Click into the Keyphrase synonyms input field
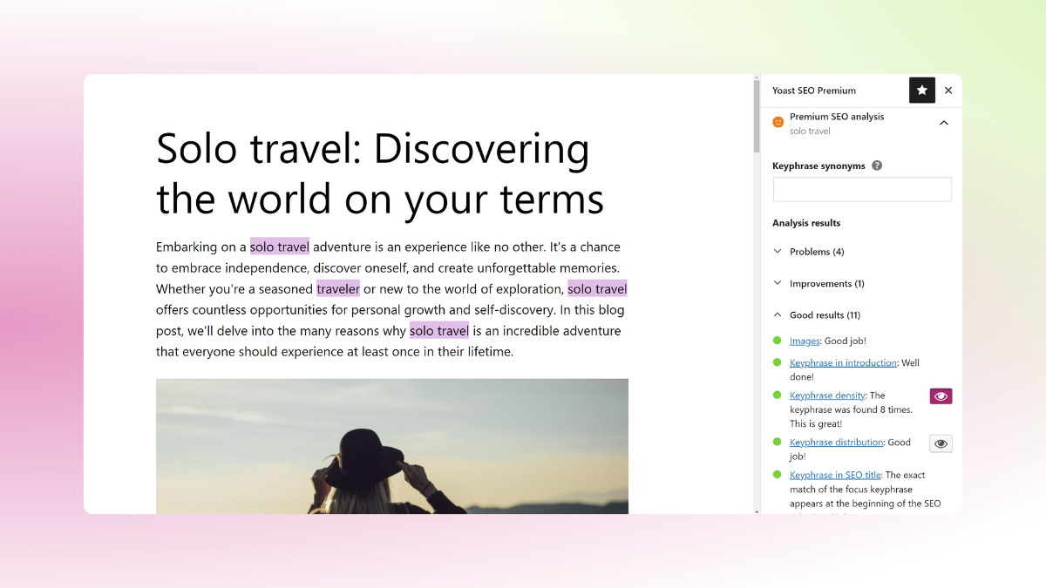This screenshot has width=1046, height=588. pos(862,189)
